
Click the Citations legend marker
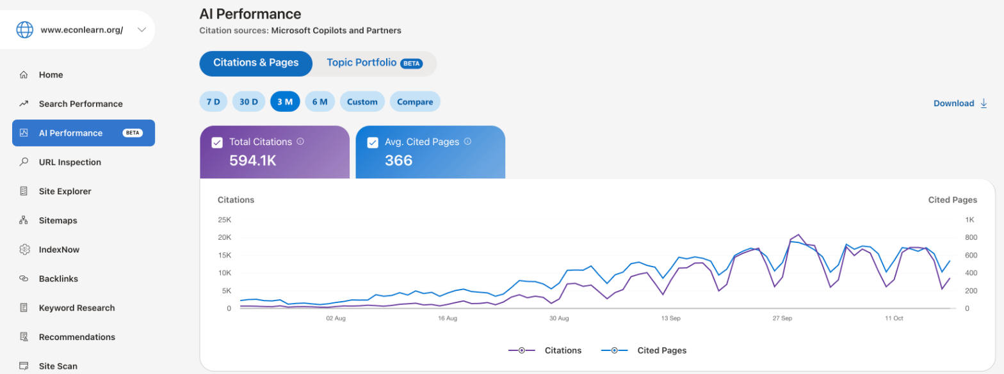(x=522, y=350)
